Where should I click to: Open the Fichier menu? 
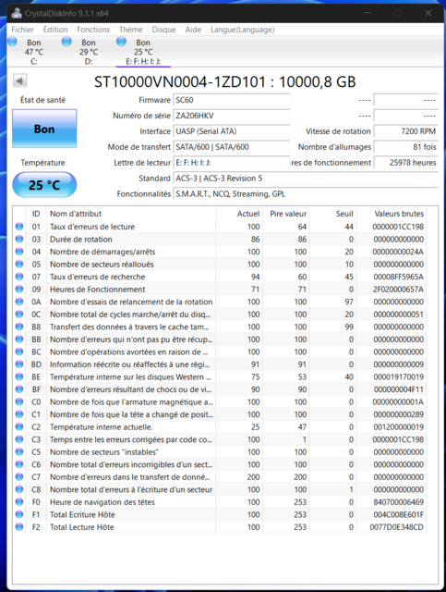(22, 30)
